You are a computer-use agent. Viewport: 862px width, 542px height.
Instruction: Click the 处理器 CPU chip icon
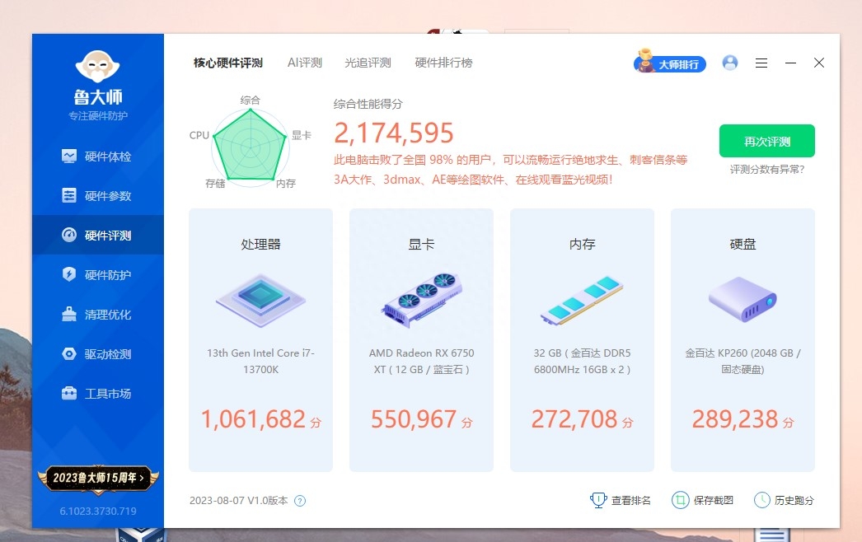tap(260, 300)
